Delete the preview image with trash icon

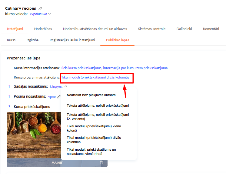point(101,162)
